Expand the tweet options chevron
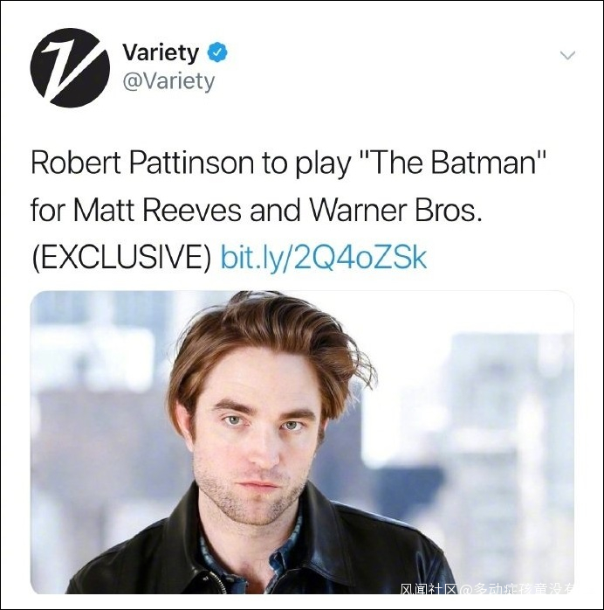This screenshot has width=604, height=610. (x=567, y=56)
